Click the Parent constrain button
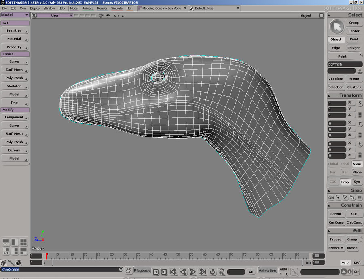 click(x=336, y=214)
